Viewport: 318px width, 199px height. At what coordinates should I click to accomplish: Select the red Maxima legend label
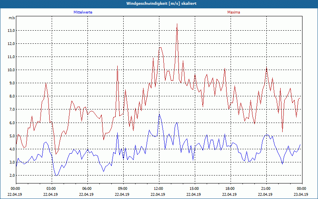coord(233,12)
